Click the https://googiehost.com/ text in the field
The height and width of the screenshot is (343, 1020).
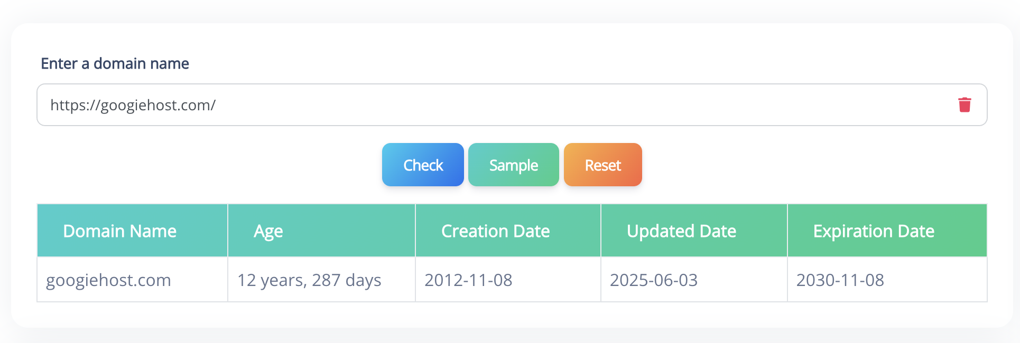pyautogui.click(x=133, y=106)
